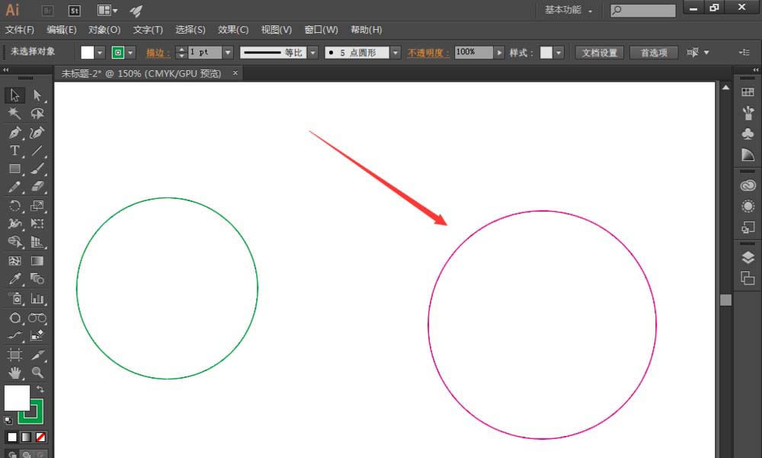Switch paint mode to Gradient
762x458 pixels.
coord(26,437)
